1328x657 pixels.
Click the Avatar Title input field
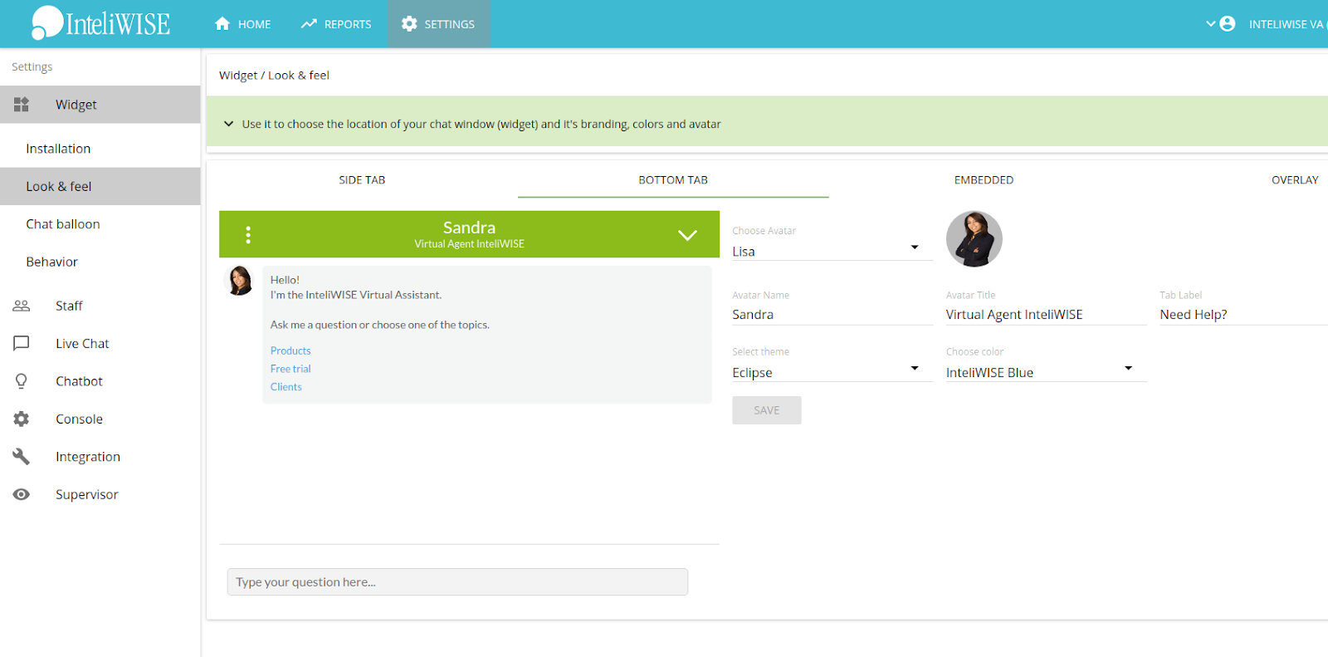[x=1046, y=315]
